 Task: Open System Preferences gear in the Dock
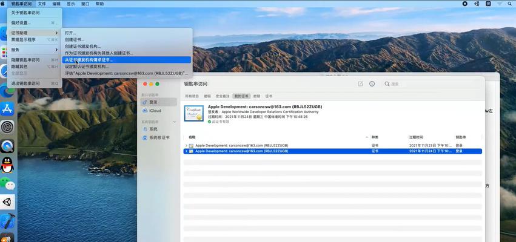point(7,127)
